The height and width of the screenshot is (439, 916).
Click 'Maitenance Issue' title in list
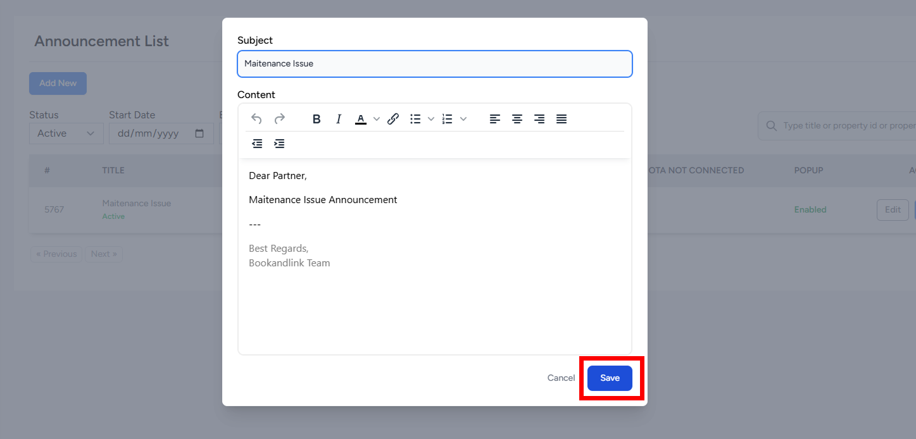click(x=136, y=204)
